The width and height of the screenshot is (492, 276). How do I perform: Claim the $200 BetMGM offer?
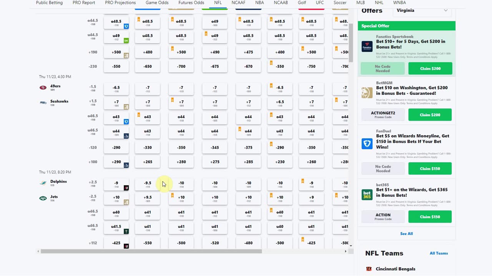pyautogui.click(x=430, y=115)
